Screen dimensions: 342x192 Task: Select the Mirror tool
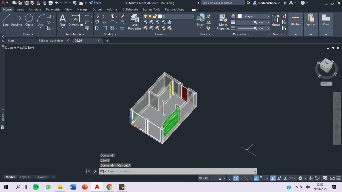pos(105,22)
